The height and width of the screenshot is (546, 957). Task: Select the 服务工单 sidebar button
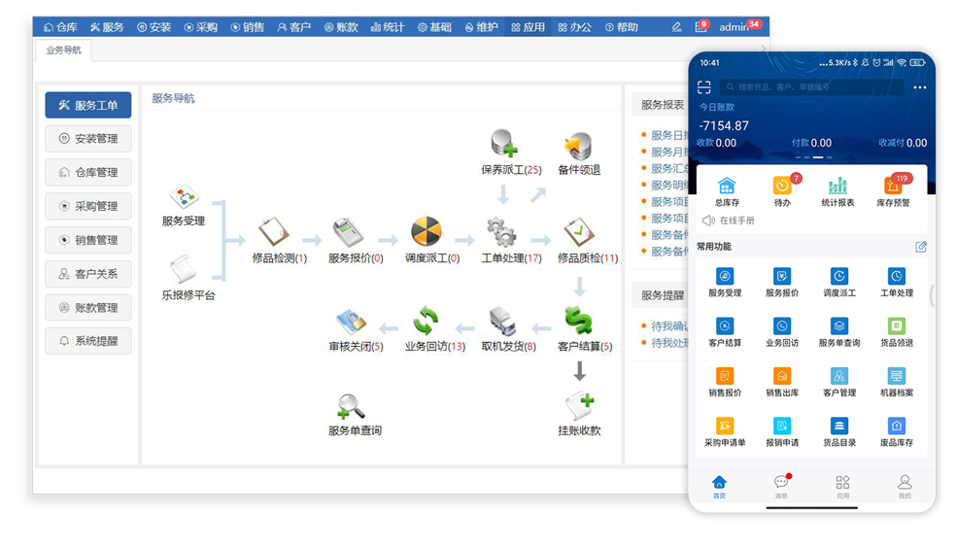click(88, 105)
